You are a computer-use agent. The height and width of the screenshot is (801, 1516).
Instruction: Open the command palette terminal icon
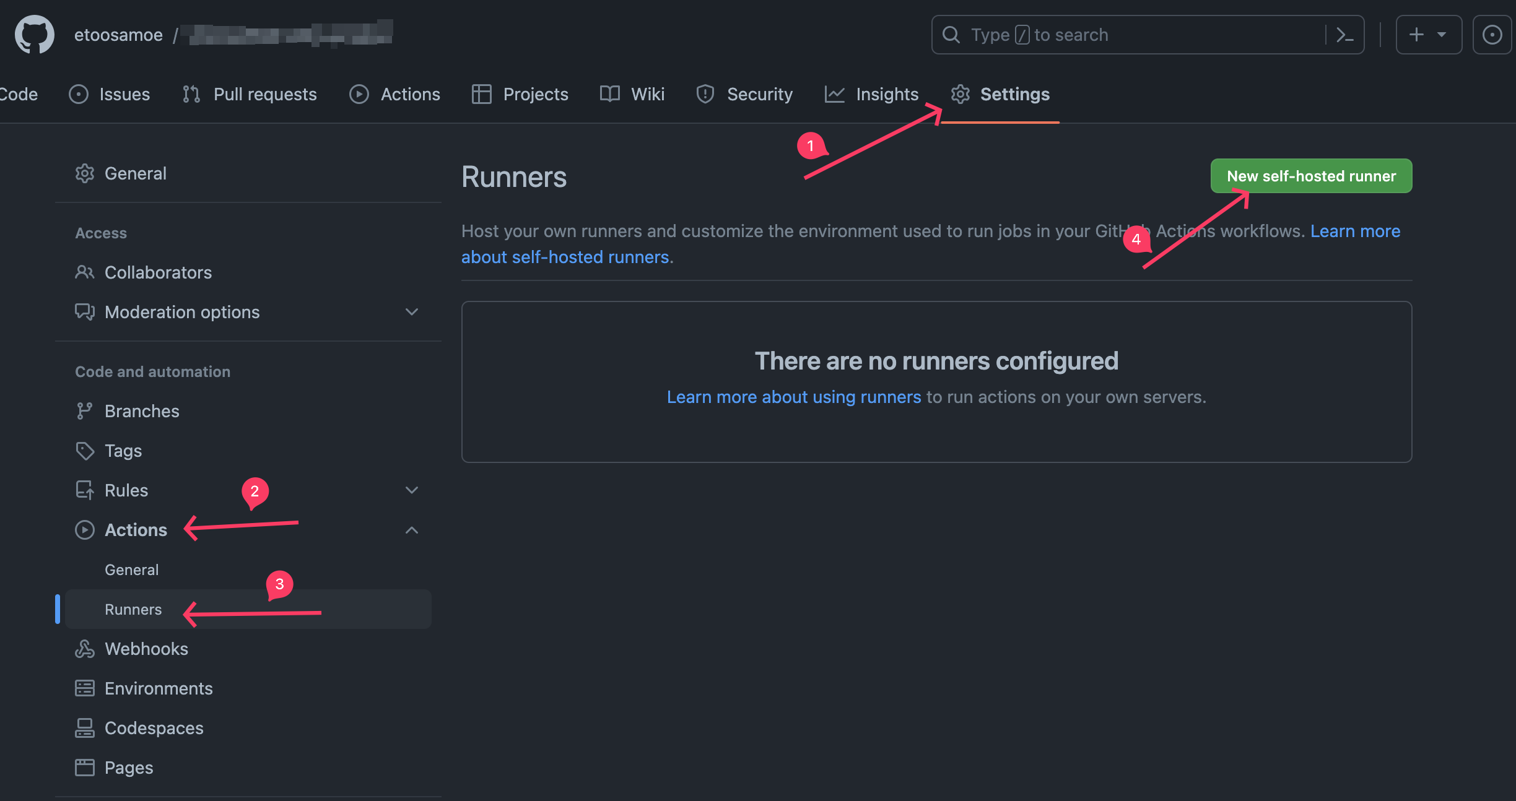tap(1344, 35)
